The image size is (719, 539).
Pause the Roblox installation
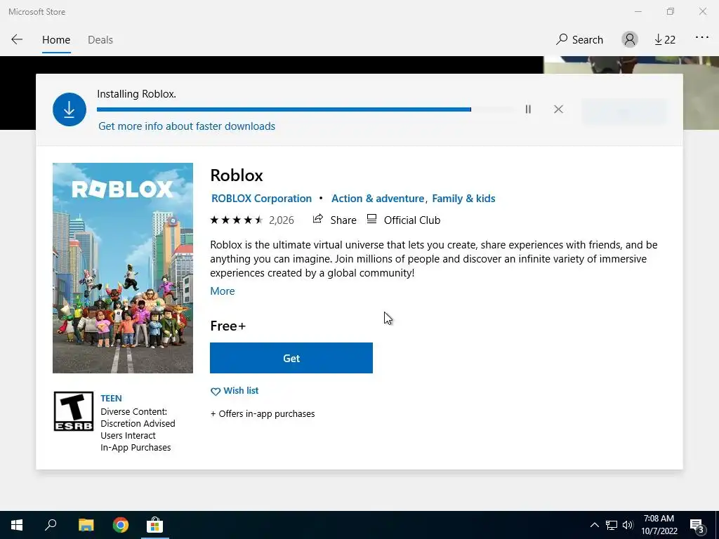coord(528,109)
